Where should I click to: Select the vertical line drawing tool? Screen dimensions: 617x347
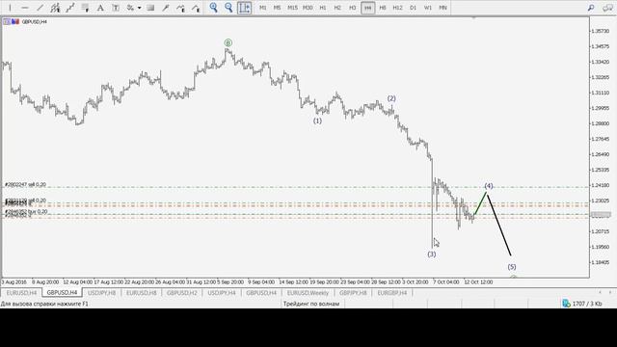pyautogui.click(x=10, y=8)
